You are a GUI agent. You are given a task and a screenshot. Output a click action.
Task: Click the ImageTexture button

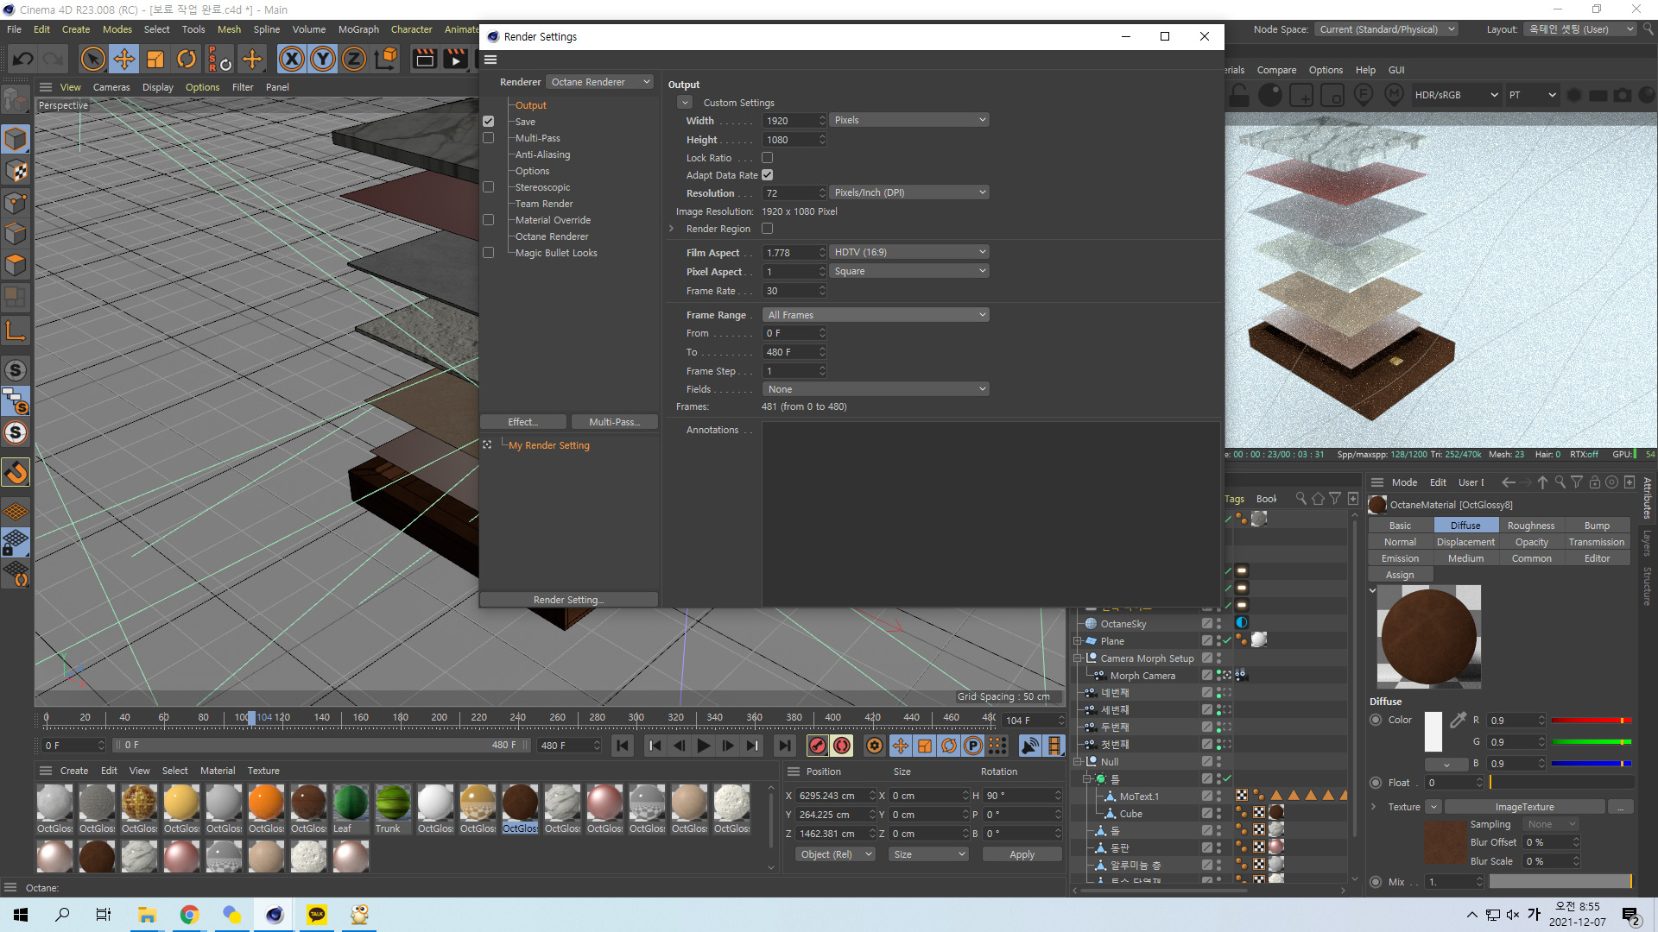1524,807
